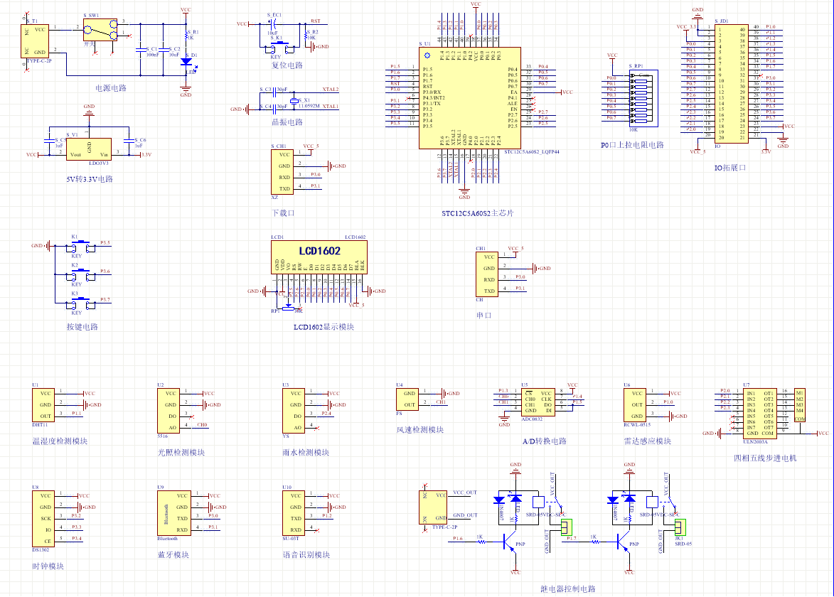Select the S_V1 LDO3V3 regulator
The width and height of the screenshot is (834, 597).
pos(89,149)
